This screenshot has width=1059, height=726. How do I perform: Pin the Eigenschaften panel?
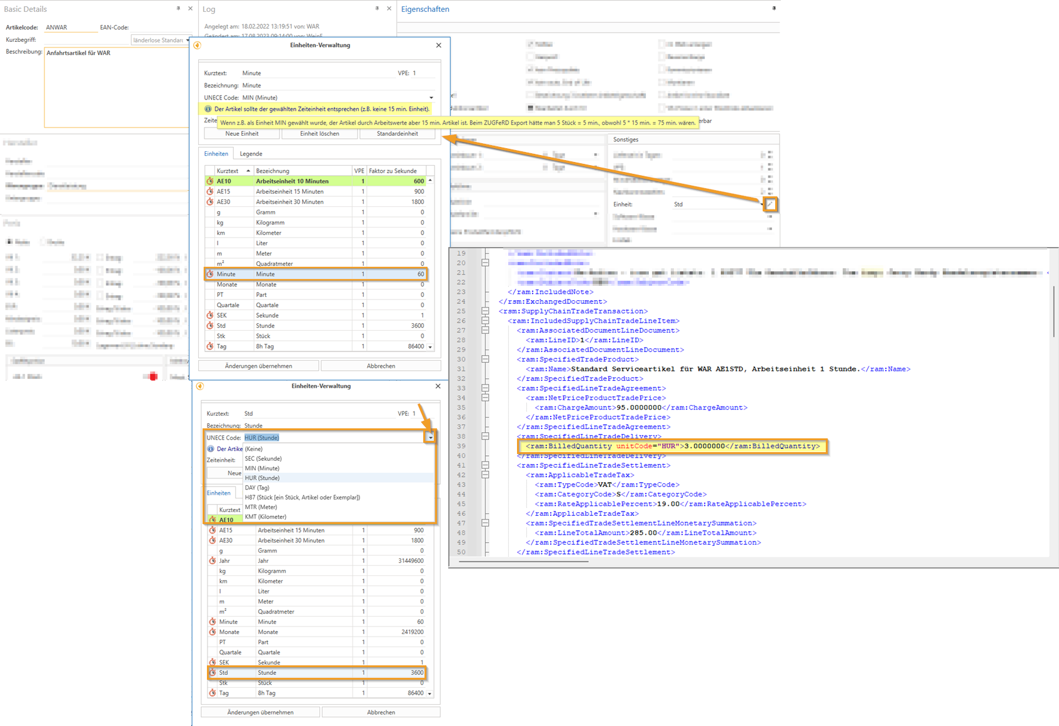[773, 9]
